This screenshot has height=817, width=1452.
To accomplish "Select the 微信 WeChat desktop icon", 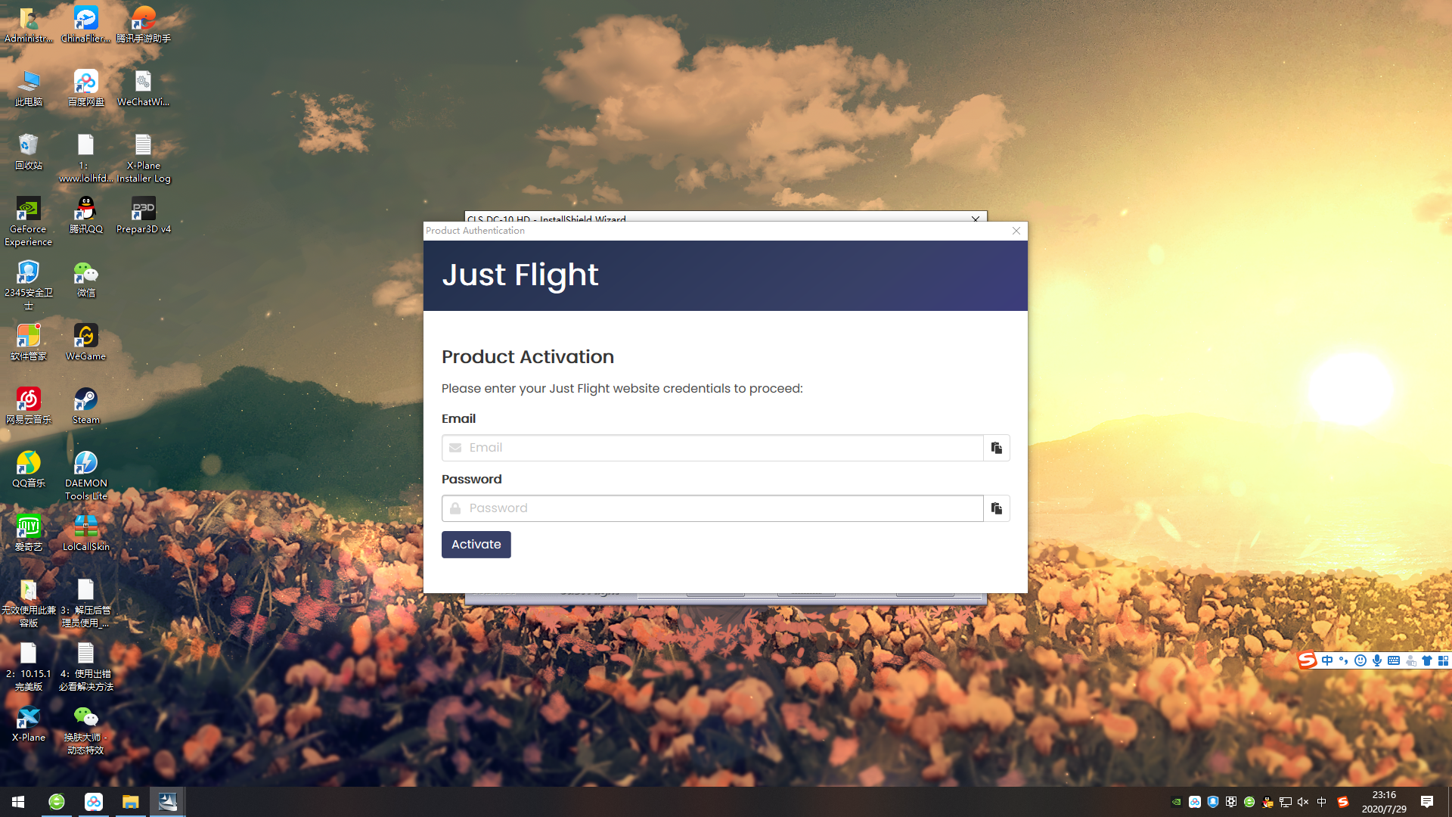I will point(86,278).
